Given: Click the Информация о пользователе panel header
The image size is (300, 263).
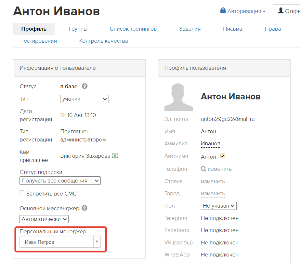Looking at the screenshot, I should coord(79,68).
